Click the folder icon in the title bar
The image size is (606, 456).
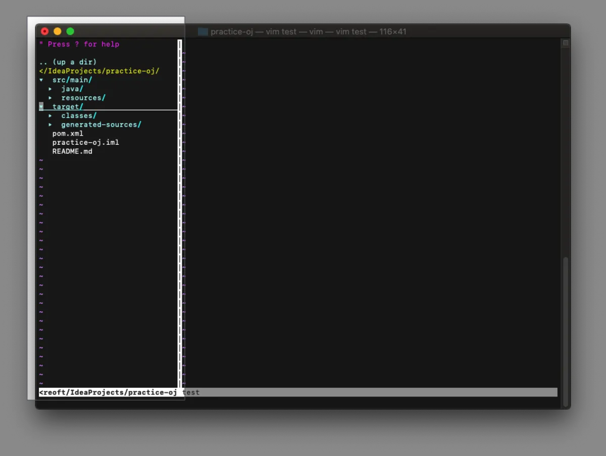[x=203, y=32]
